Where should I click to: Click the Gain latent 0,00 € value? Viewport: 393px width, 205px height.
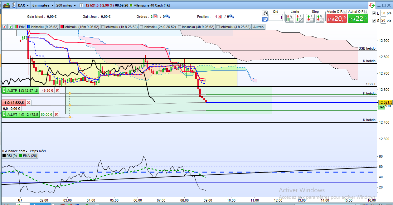point(52,17)
